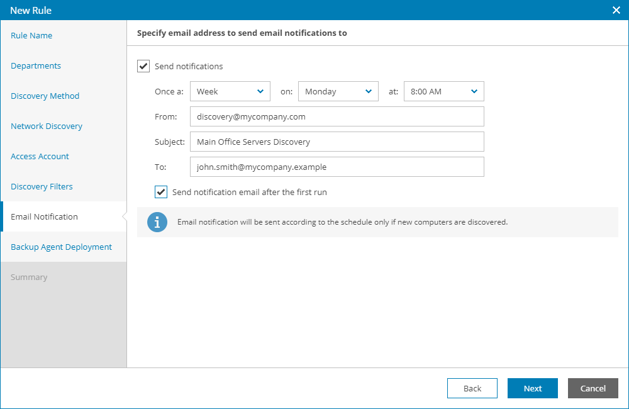629x409 pixels.
Task: Select the Network Discovery step
Action: [x=47, y=126]
